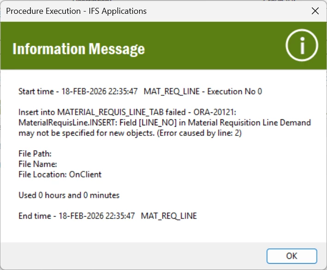The width and height of the screenshot is (327, 270).
Task: Click the Information Message heading
Action: pyautogui.click(x=79, y=49)
